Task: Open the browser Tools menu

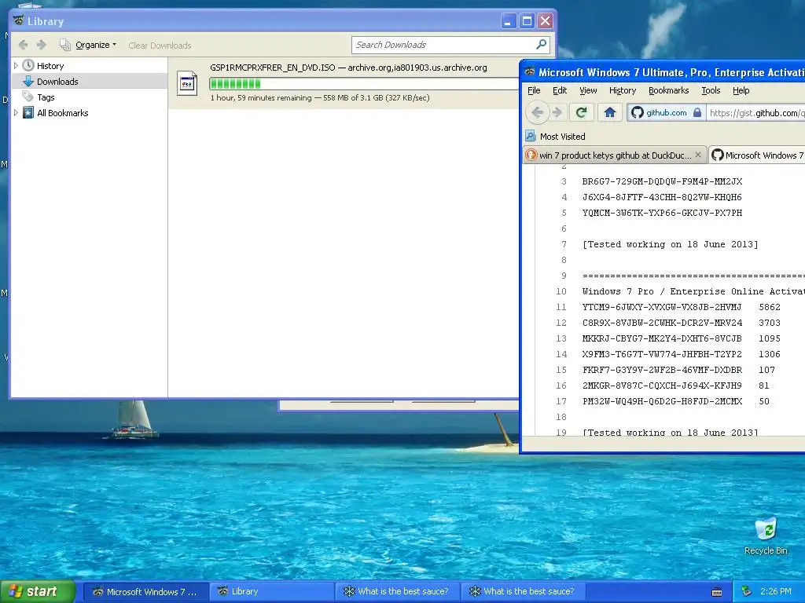Action: [x=711, y=90]
